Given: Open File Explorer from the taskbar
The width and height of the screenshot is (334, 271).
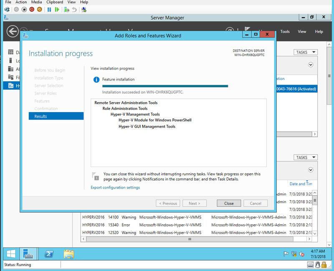Looking at the screenshot, I should coord(69,254).
